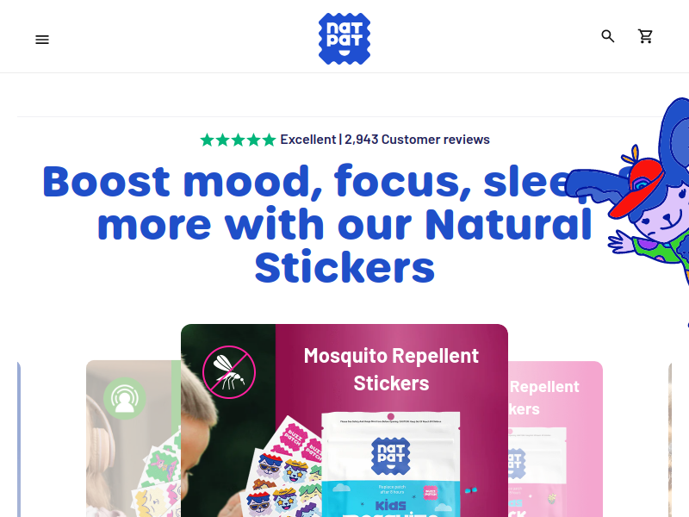View the shopping cart
689x517 pixels.
(x=645, y=36)
